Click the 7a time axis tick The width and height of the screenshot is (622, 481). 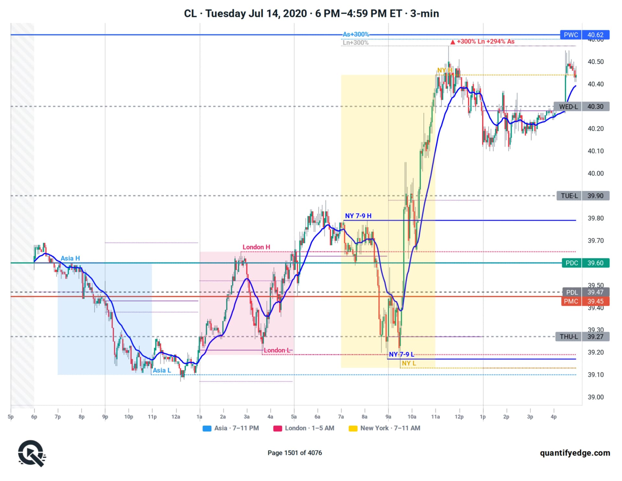(341, 417)
